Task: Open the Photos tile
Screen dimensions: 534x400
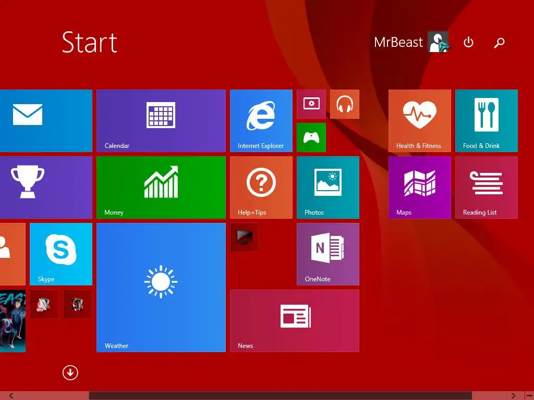Action: pos(328,187)
